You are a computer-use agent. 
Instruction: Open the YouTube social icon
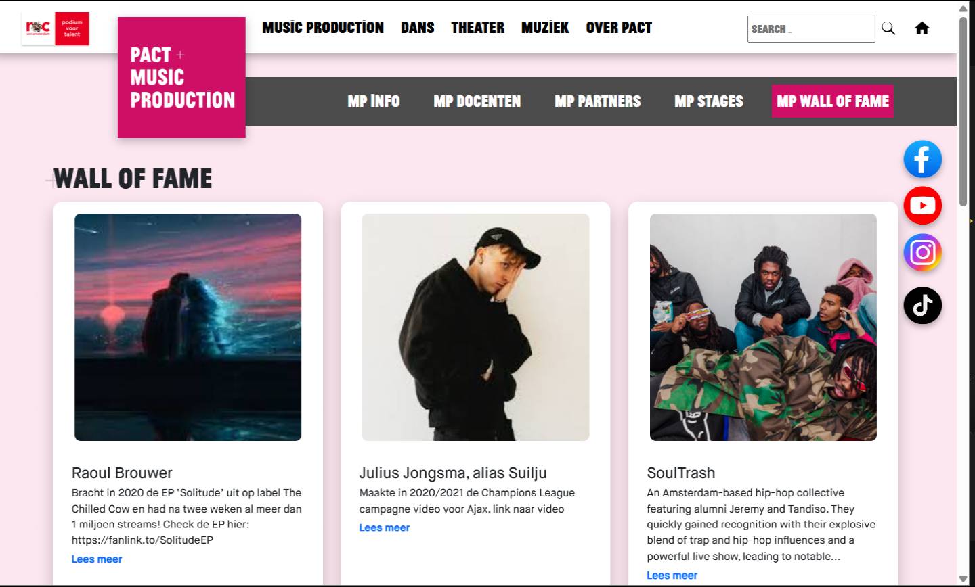(922, 206)
